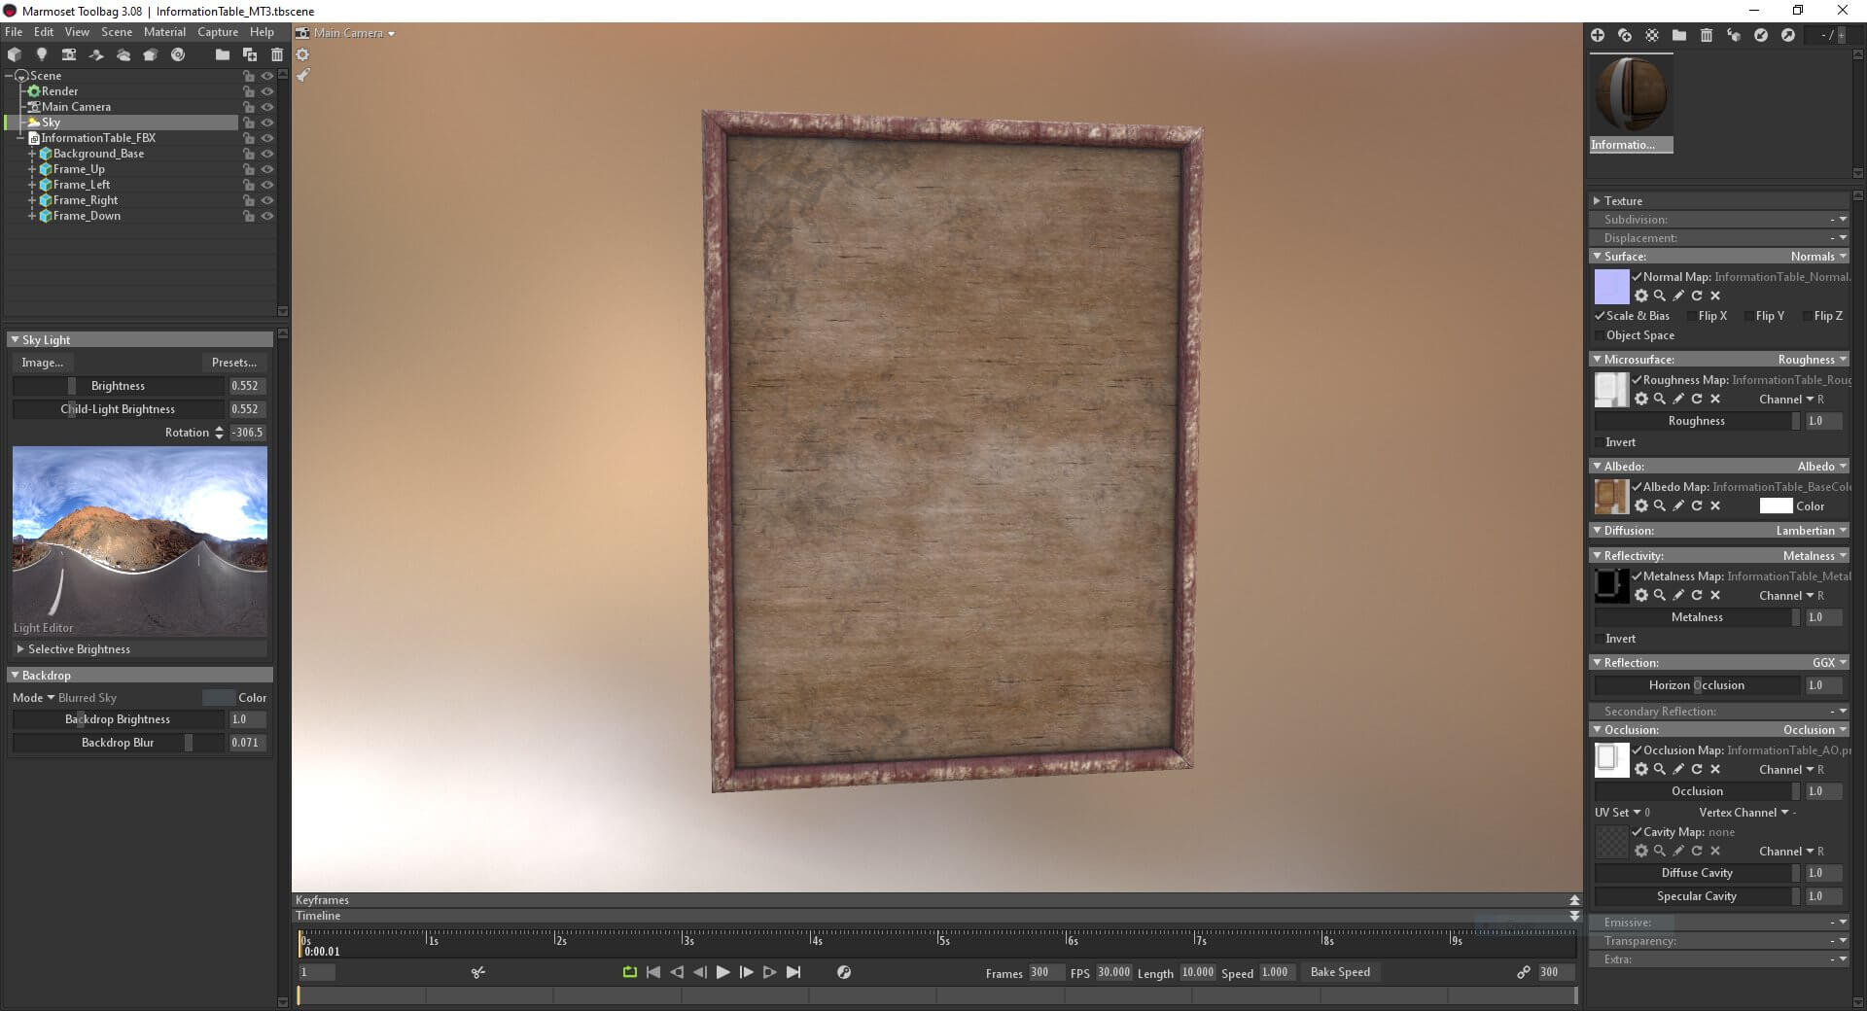Screen dimensions: 1867x1011
Task: Open the Capture menu
Action: 218,32
